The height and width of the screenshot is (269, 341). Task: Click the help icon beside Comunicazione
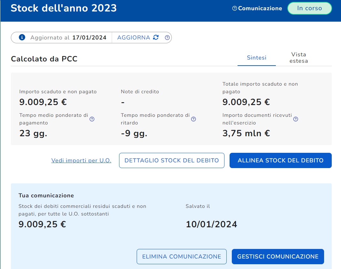(x=235, y=9)
